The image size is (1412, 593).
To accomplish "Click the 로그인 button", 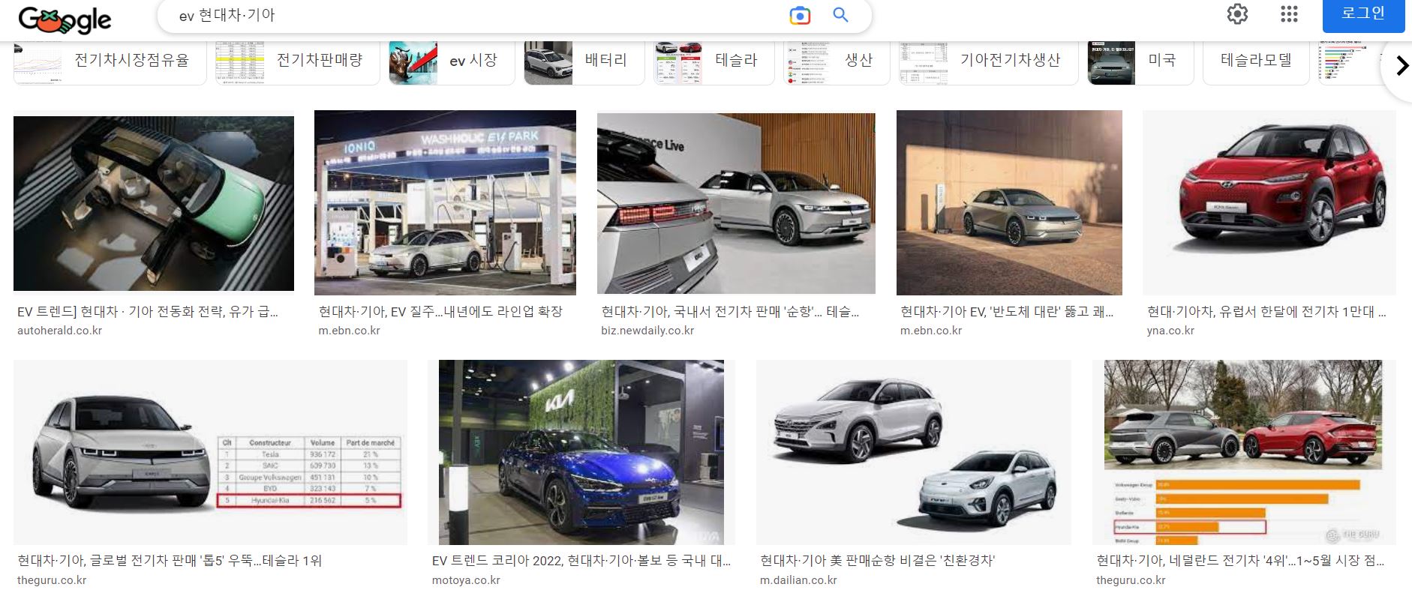I will 1363,15.
